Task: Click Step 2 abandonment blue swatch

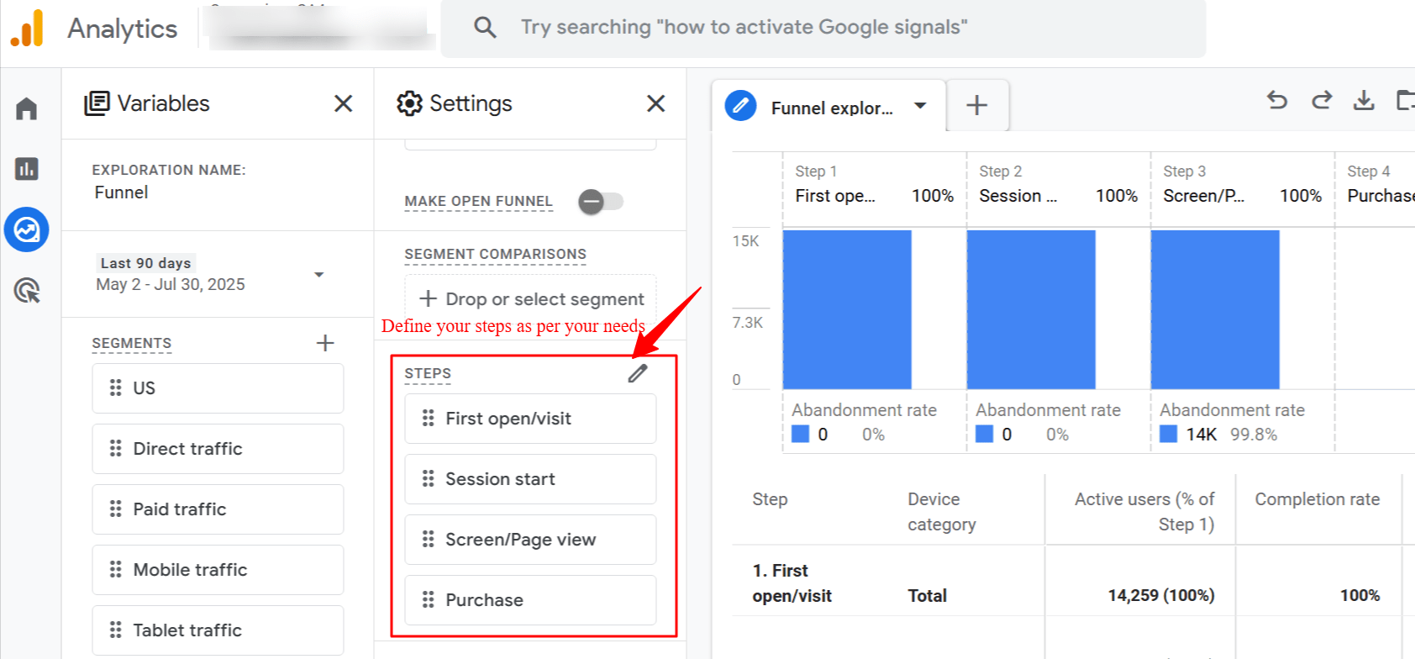Action: (984, 434)
